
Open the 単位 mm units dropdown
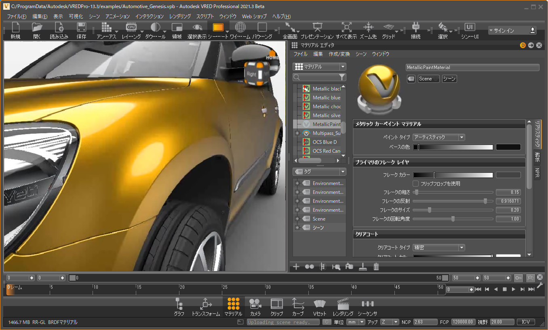tap(356, 322)
